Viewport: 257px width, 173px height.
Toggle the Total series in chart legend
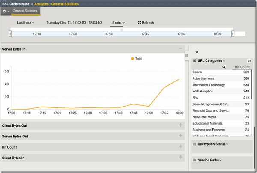[136, 59]
